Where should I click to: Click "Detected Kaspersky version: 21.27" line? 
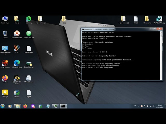point(98,32)
